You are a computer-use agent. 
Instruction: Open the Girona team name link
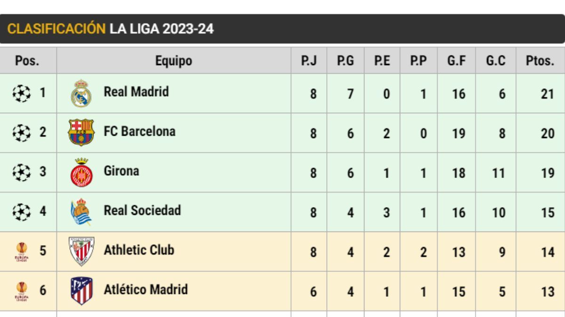121,170
